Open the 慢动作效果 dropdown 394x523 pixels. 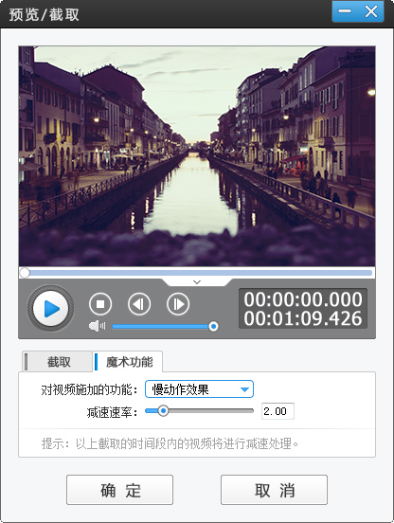coord(199,389)
